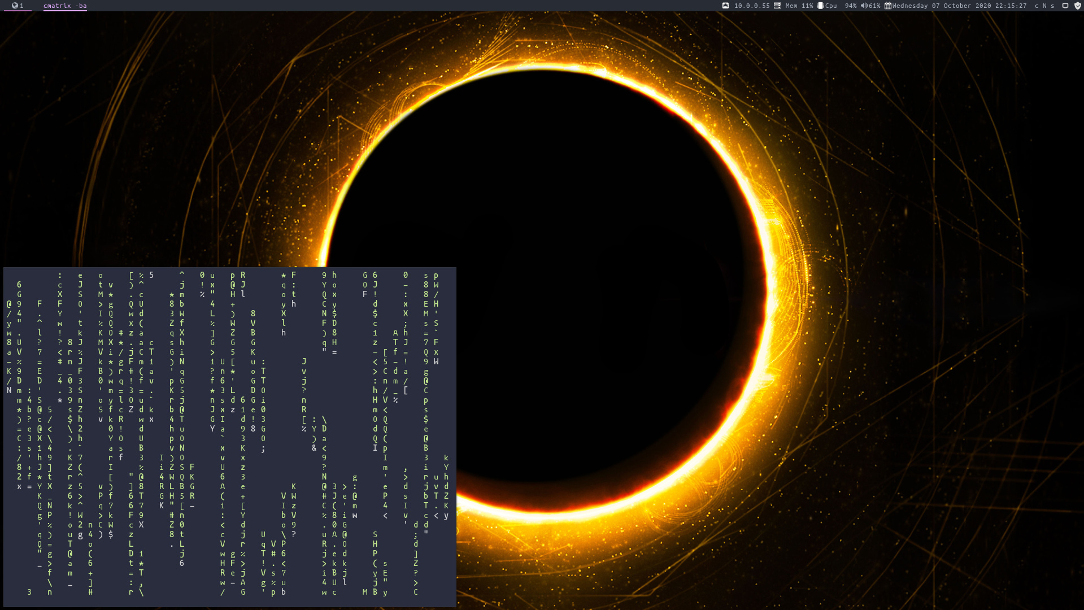
Task: Open the shield security tray icon
Action: tap(1077, 6)
